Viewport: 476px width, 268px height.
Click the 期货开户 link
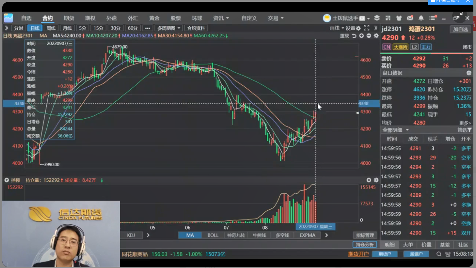(358, 254)
